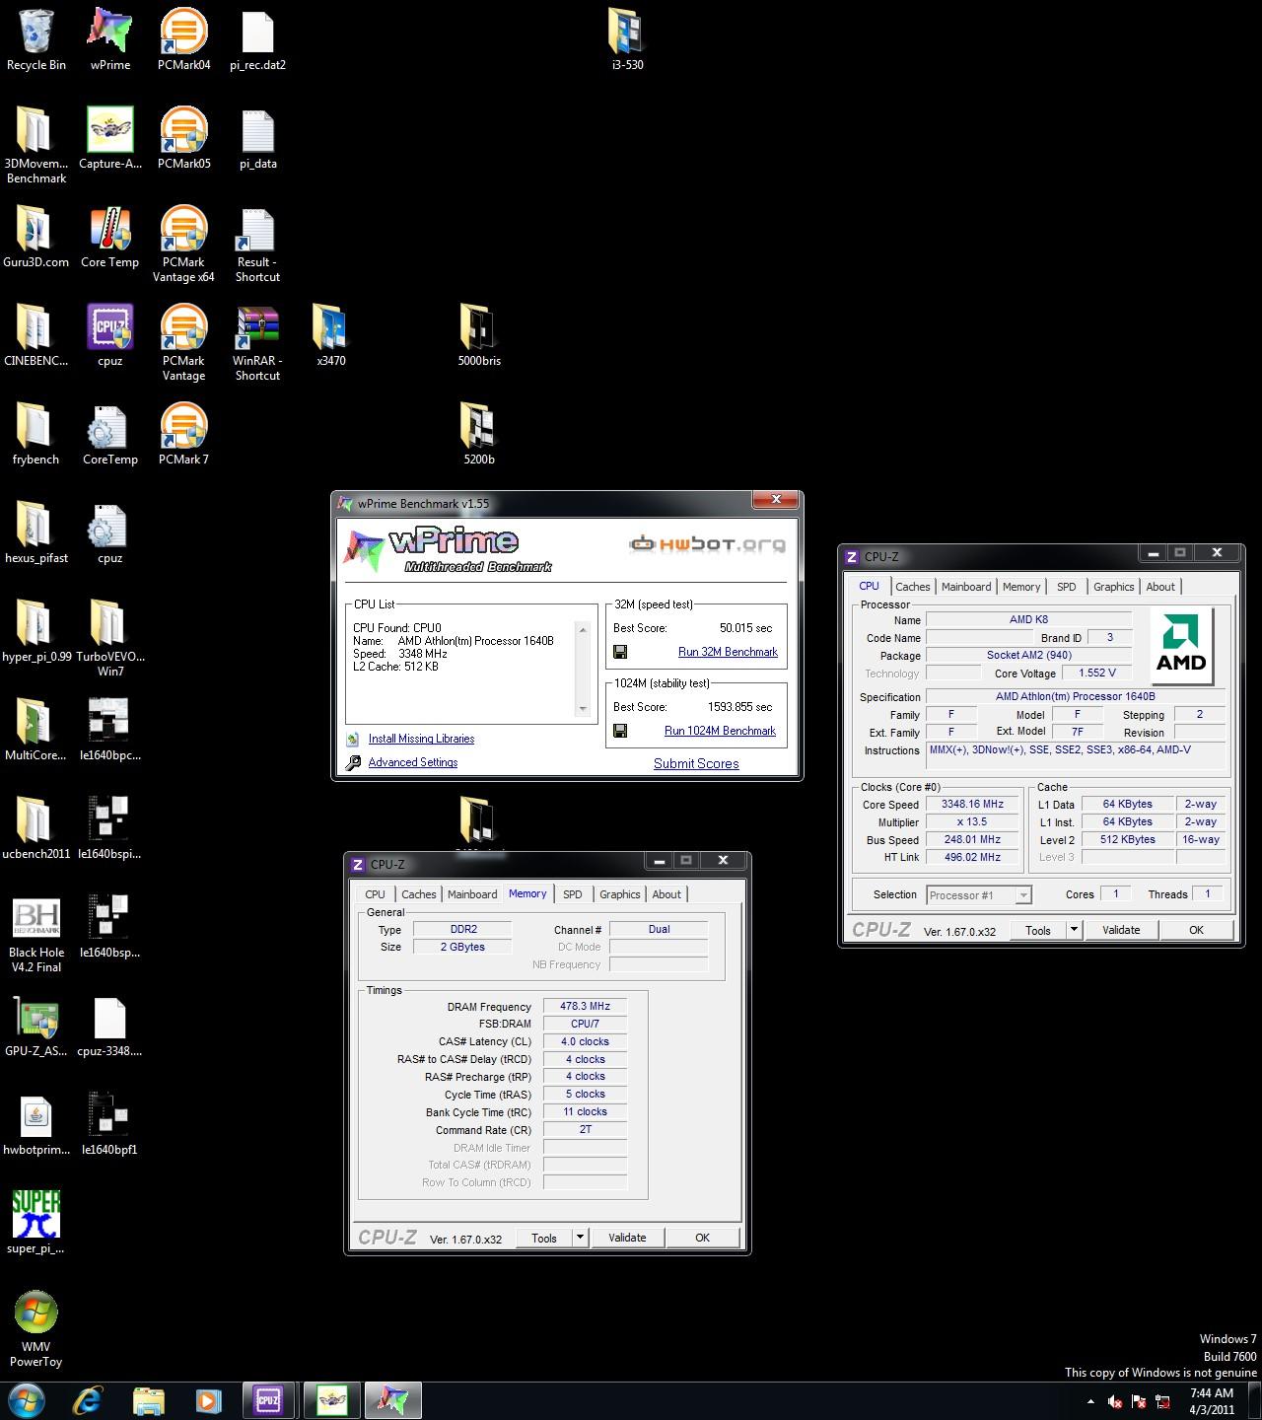The width and height of the screenshot is (1262, 1420).
Task: Switch to Memory tab in right CPU-Z
Action: click(1021, 587)
